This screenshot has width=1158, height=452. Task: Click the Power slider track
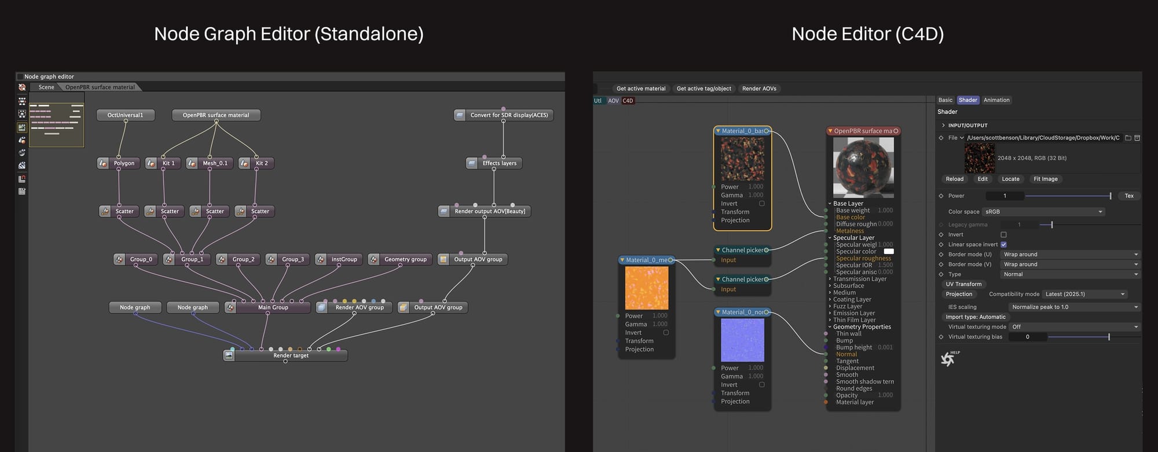pyautogui.click(x=1068, y=196)
